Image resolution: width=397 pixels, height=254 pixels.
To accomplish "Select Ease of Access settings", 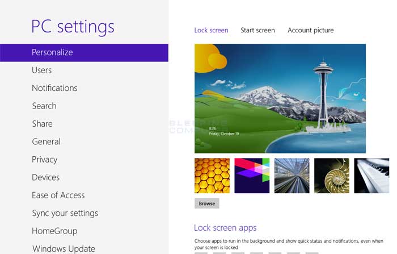I will (x=58, y=195).
